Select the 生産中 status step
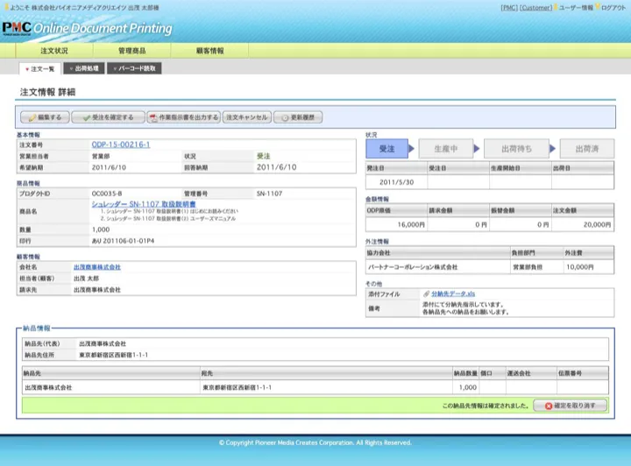 click(x=446, y=149)
